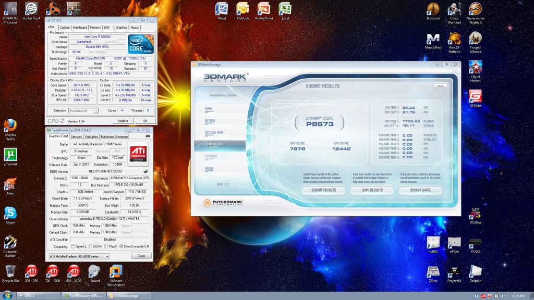
Task: Select the Project64 desktop icon
Action: point(454,274)
